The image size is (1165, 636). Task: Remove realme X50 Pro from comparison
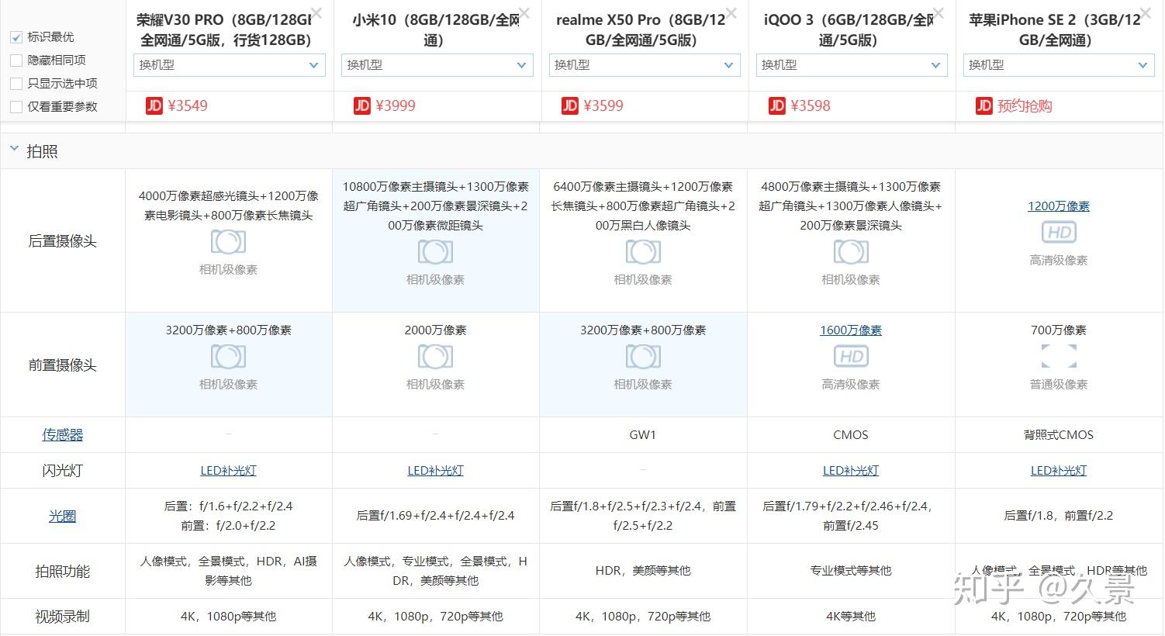tap(731, 13)
